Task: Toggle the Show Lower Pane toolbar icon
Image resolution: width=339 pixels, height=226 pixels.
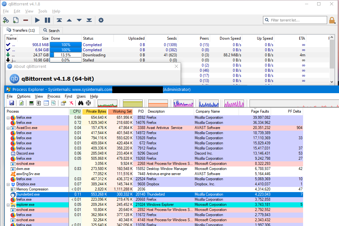Action: (46, 103)
